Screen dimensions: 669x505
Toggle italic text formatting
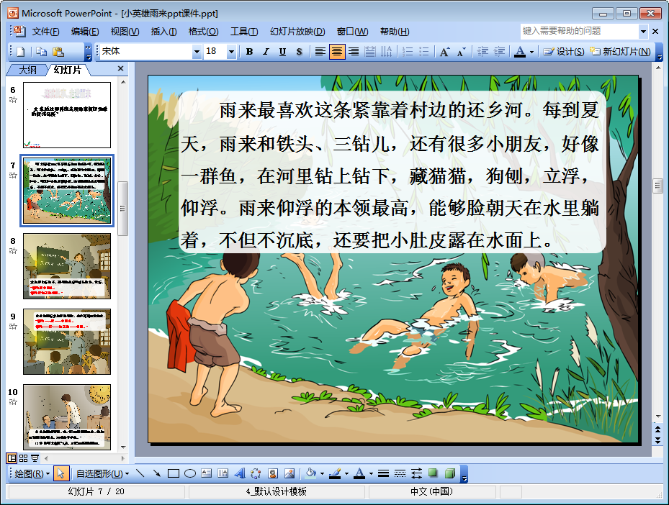266,52
